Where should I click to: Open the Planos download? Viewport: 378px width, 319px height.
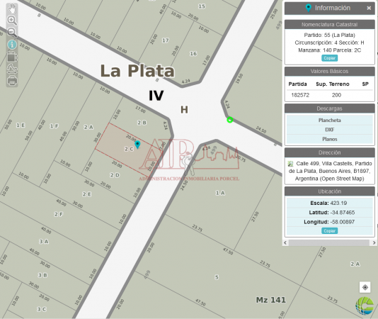tap(330, 139)
